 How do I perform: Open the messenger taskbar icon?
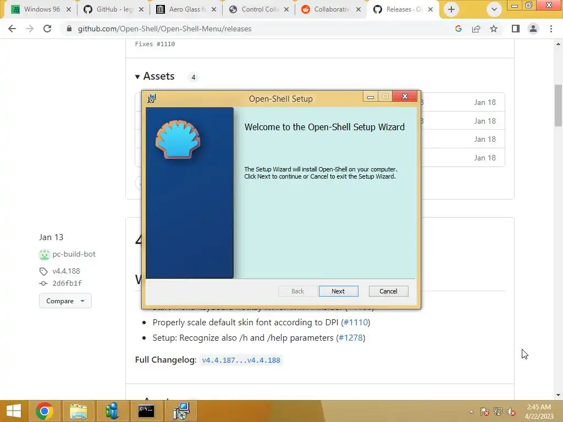coord(112,411)
